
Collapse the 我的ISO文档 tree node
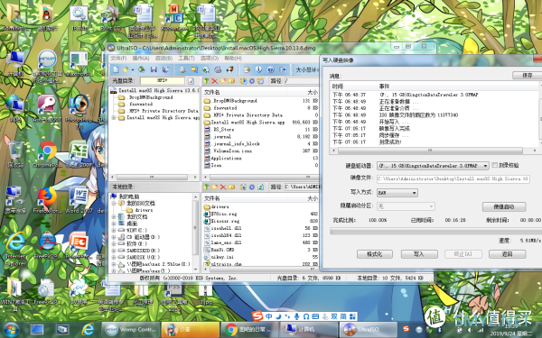pyautogui.click(x=114, y=203)
